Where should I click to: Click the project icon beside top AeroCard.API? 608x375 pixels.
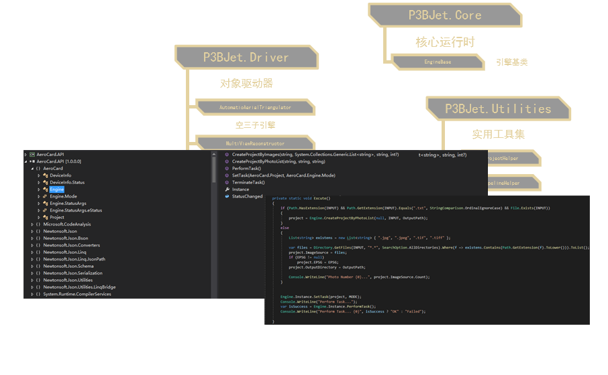(32, 155)
